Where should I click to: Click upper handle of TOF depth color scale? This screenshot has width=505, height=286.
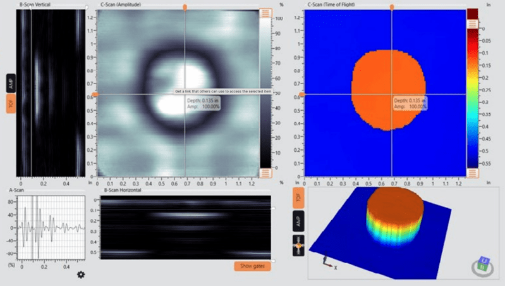tap(473, 24)
